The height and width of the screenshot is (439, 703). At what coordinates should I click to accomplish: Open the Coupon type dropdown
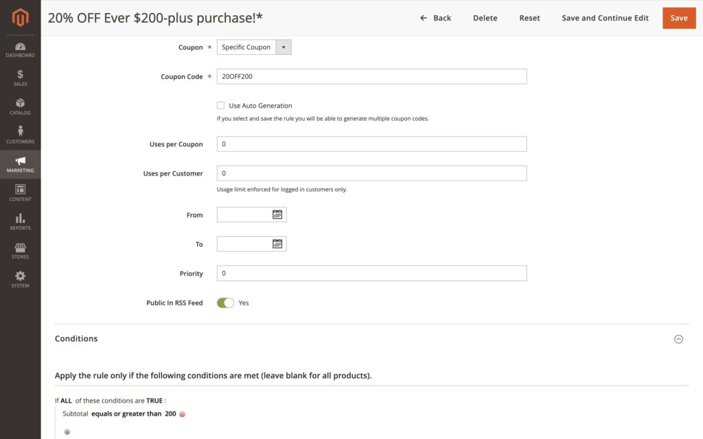(254, 47)
